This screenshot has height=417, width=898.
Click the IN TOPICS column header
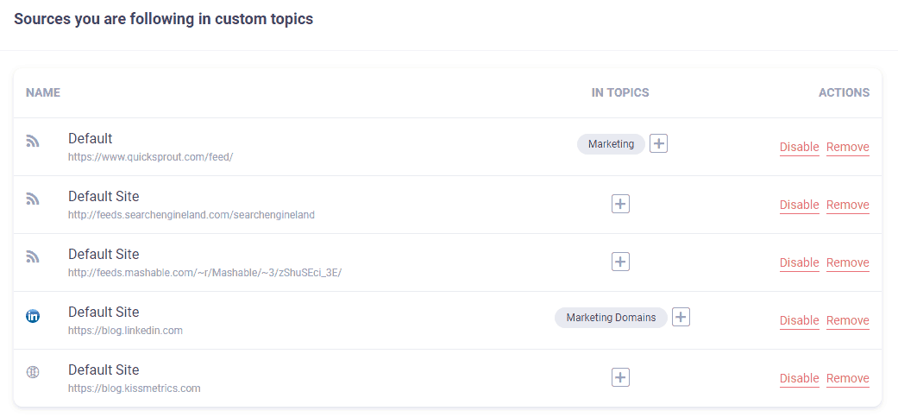620,92
